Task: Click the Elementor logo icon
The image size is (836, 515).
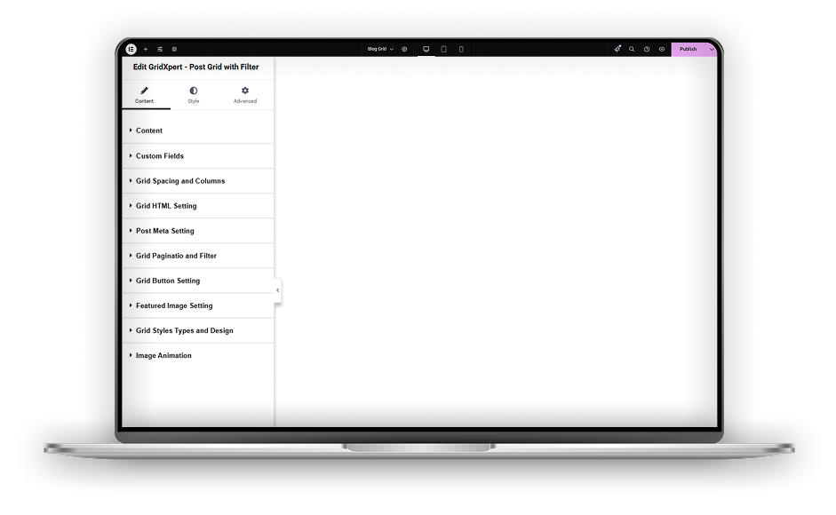Action: [131, 49]
